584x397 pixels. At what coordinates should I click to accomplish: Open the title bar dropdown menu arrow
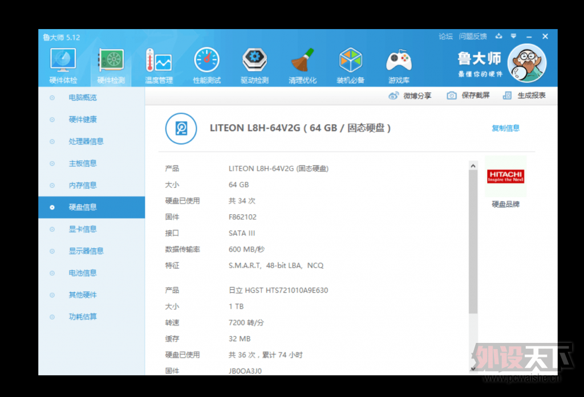pyautogui.click(x=514, y=36)
